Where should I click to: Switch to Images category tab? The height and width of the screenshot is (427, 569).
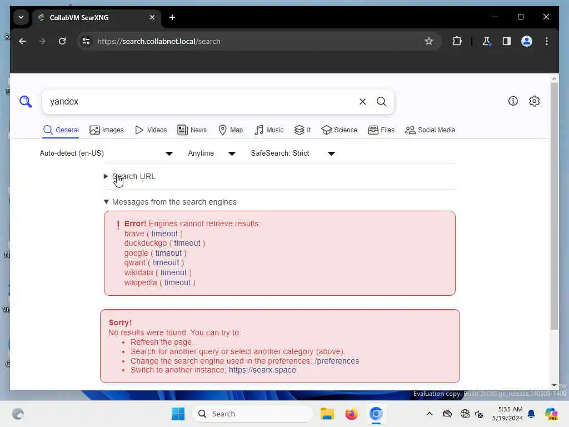pos(106,130)
